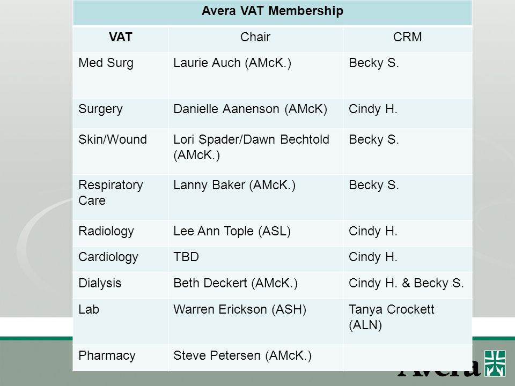The image size is (515, 386).
Task: Select Warren Erickson (ASH) cell
Action: click(x=240, y=309)
